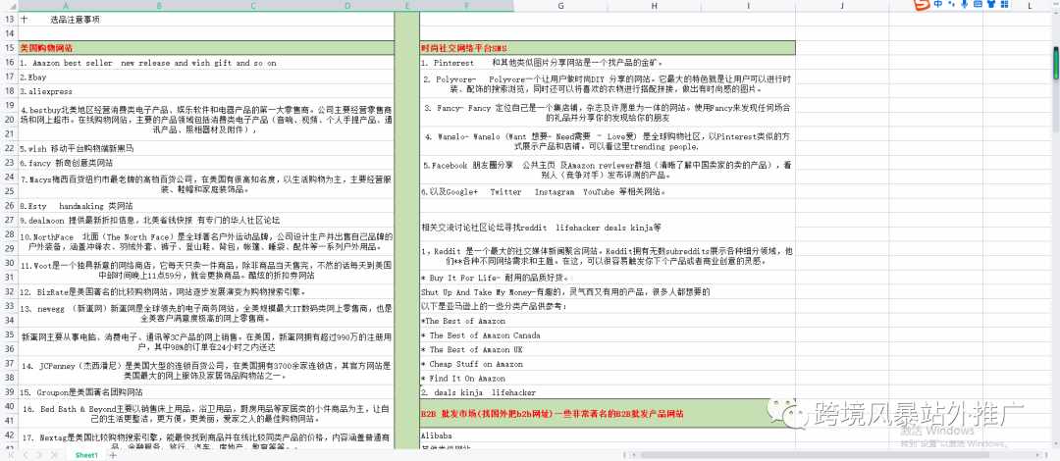Select column D header
Image resolution: width=1060 pixels, height=461 pixels.
[x=346, y=6]
